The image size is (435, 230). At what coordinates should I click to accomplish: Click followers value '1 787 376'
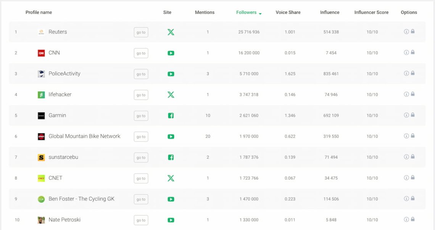(x=249, y=157)
